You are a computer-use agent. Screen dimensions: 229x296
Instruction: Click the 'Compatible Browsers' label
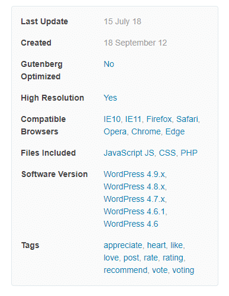[x=43, y=126]
